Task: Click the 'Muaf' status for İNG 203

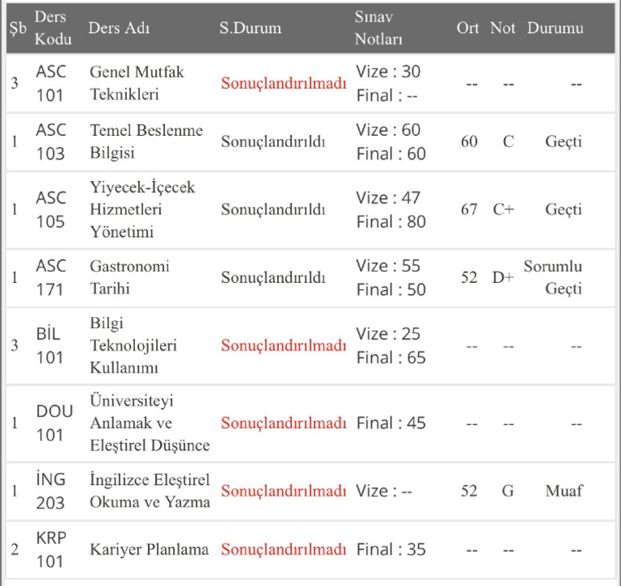Action: coord(564,491)
